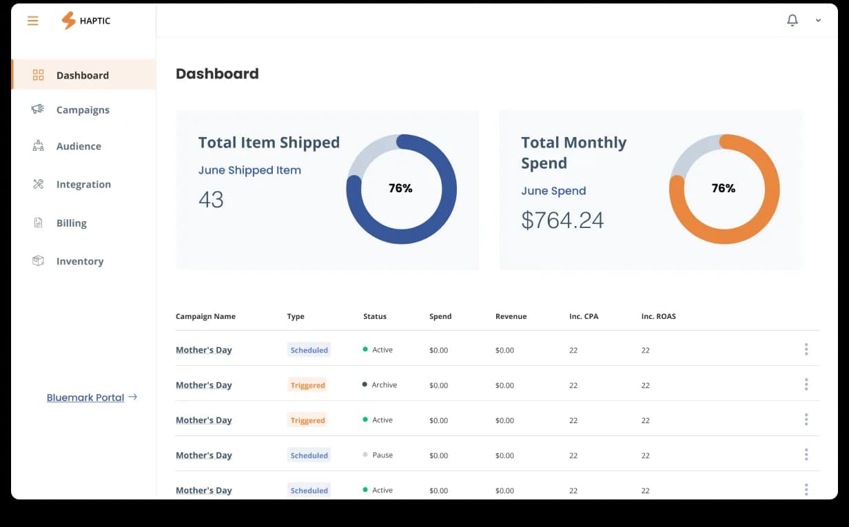Click the Revenue column header

pos(511,316)
